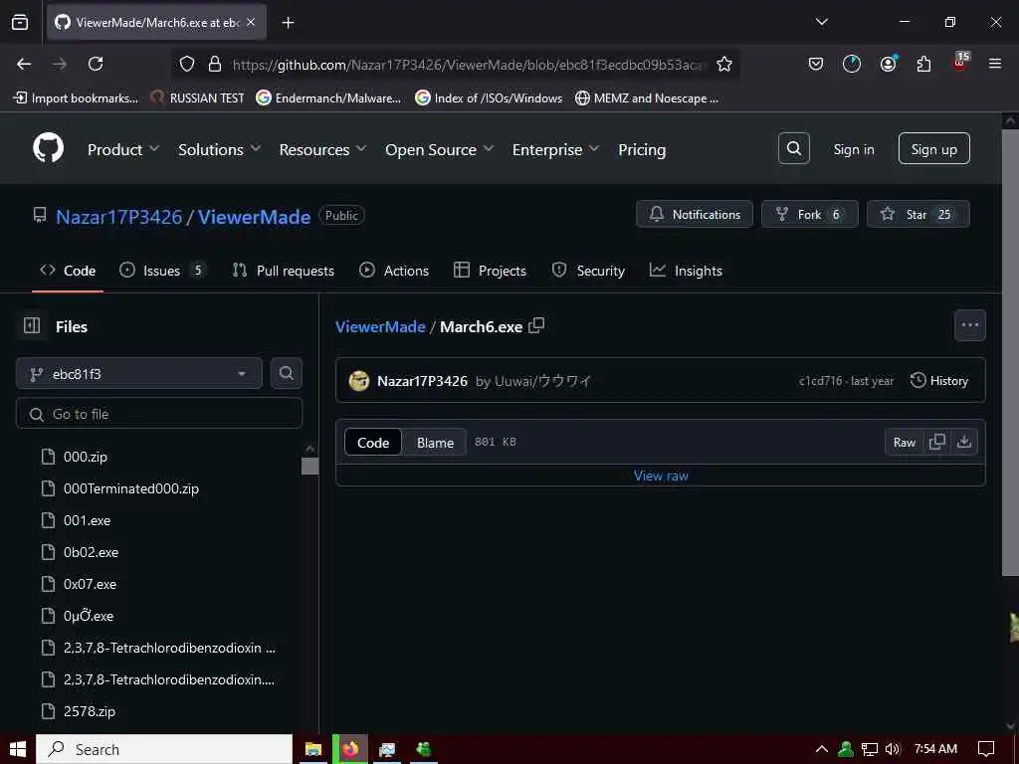Copy the March6.exe file path icon
The height and width of the screenshot is (764, 1019).
[536, 325]
